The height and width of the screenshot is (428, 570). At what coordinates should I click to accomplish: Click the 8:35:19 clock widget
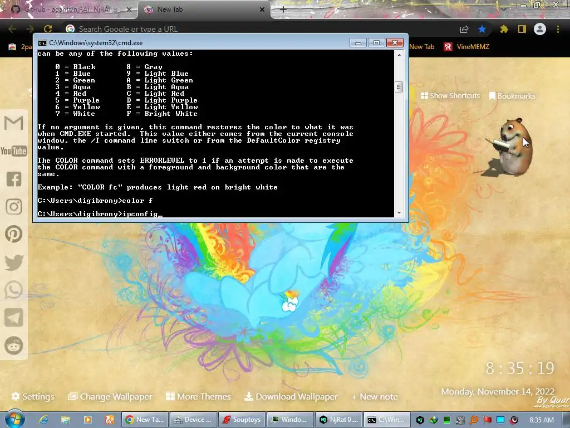(520, 368)
